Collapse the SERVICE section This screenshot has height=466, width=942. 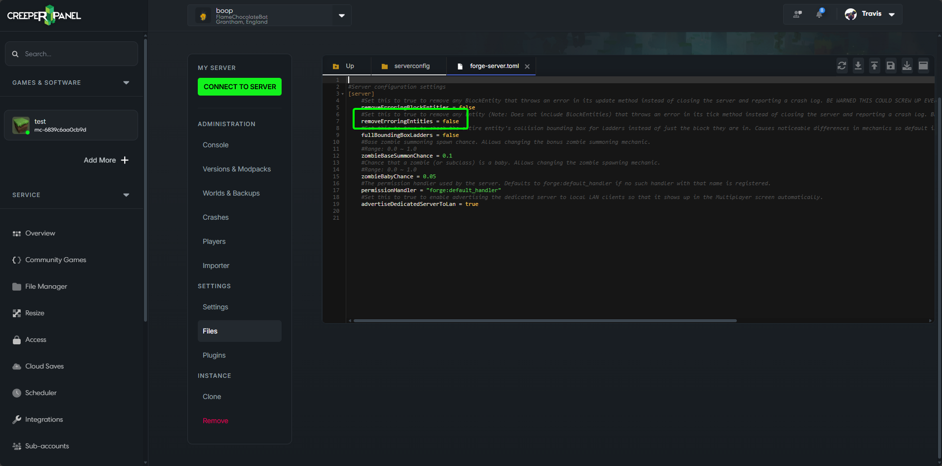tap(126, 195)
